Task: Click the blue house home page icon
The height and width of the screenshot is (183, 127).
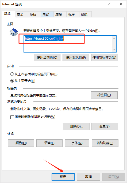Action: [x=14, y=32]
